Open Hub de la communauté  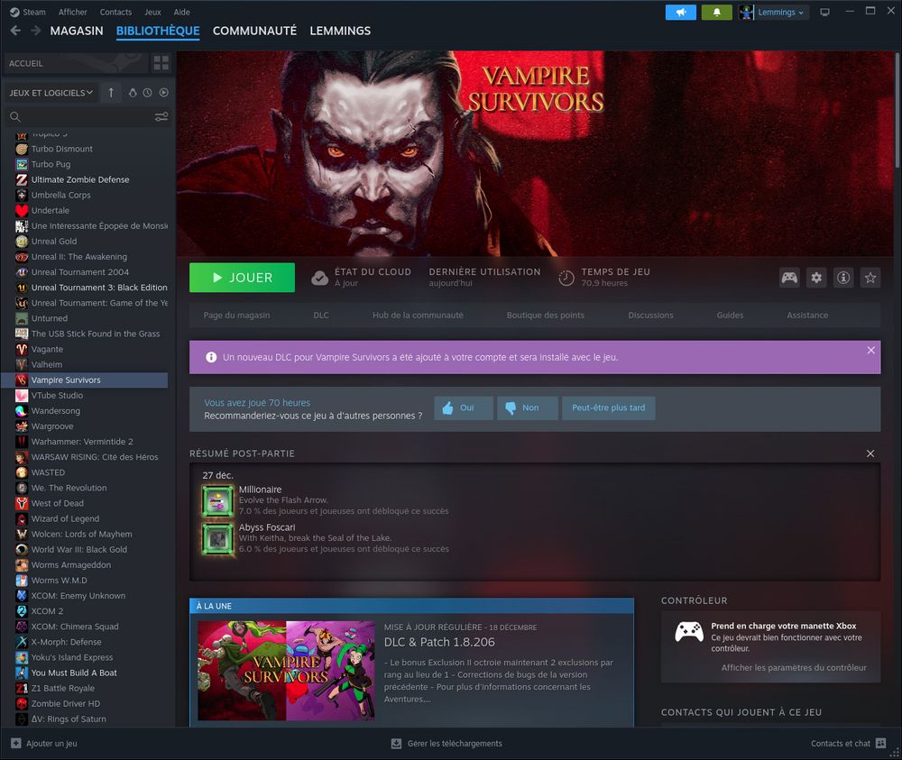coord(418,315)
